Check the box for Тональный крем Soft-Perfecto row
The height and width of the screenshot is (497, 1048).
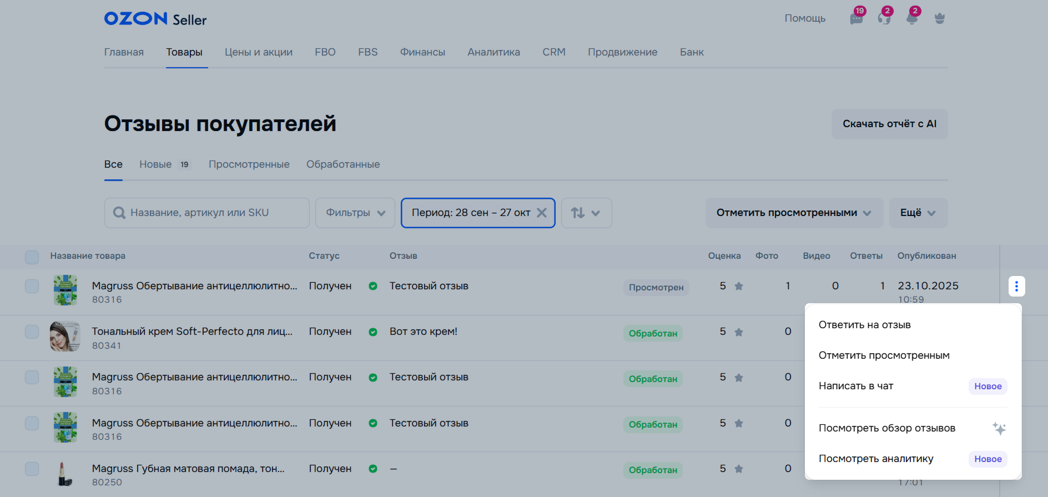(32, 332)
